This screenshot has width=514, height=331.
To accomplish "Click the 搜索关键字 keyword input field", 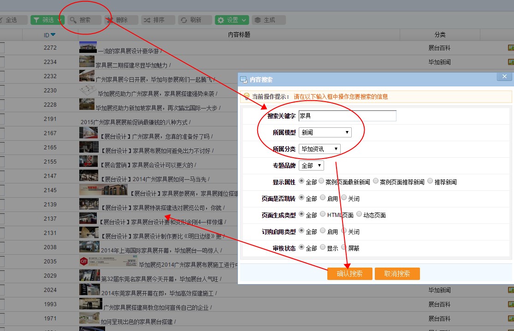I will [347, 116].
